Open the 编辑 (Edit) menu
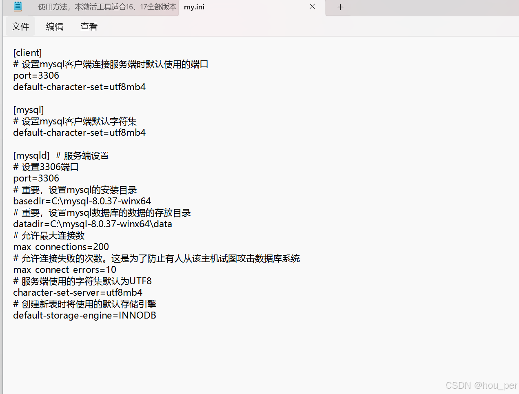 click(54, 26)
